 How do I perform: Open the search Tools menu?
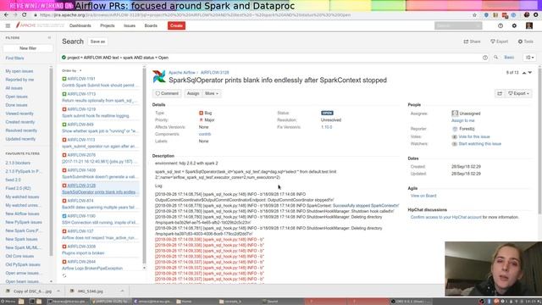point(526,42)
